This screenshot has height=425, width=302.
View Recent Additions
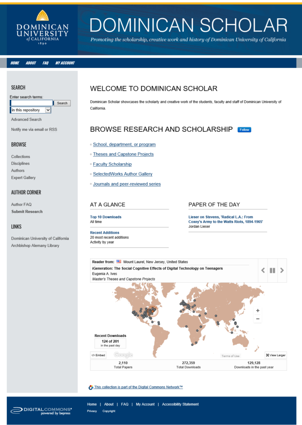[x=105, y=232]
